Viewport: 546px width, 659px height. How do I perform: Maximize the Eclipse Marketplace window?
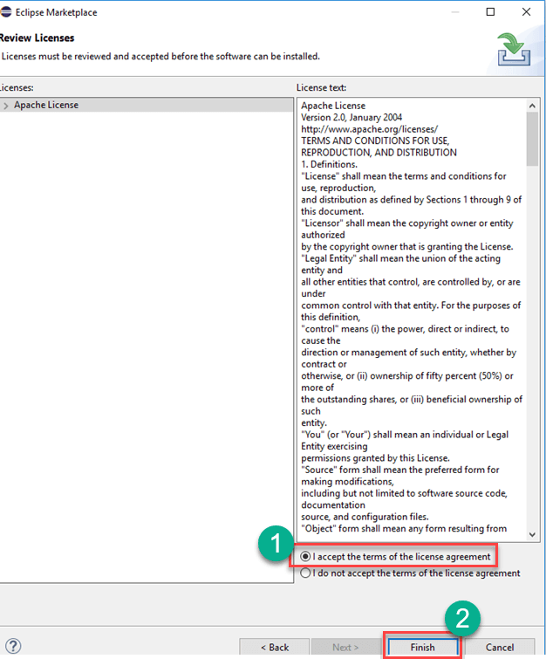click(490, 12)
